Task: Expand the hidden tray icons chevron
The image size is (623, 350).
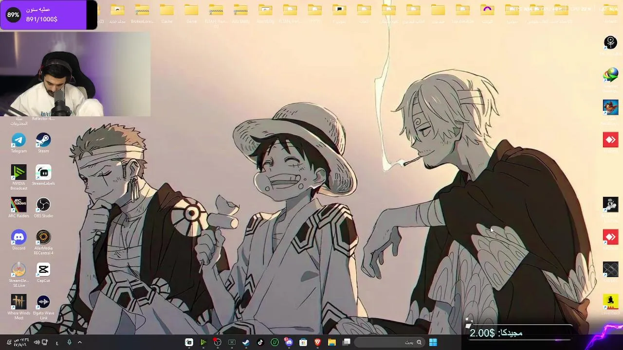Action: pyautogui.click(x=80, y=342)
